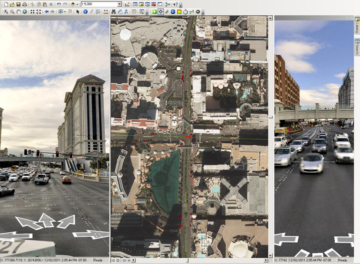Click the Go To XY tool
This screenshot has width=360, height=264.
pos(126,12)
